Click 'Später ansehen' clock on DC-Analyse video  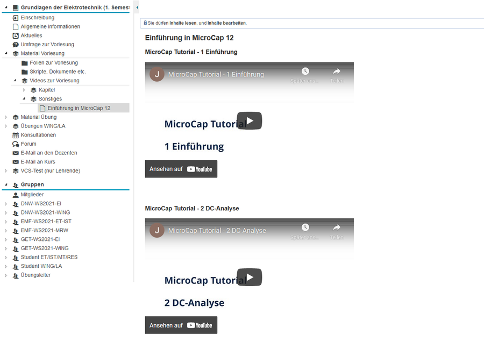click(305, 227)
